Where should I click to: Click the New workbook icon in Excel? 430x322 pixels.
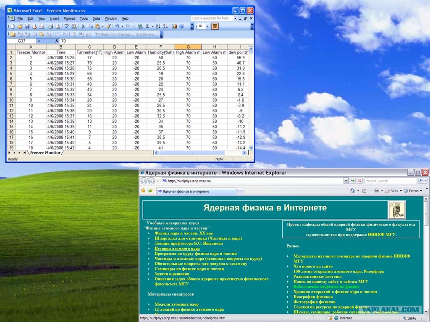13,26
